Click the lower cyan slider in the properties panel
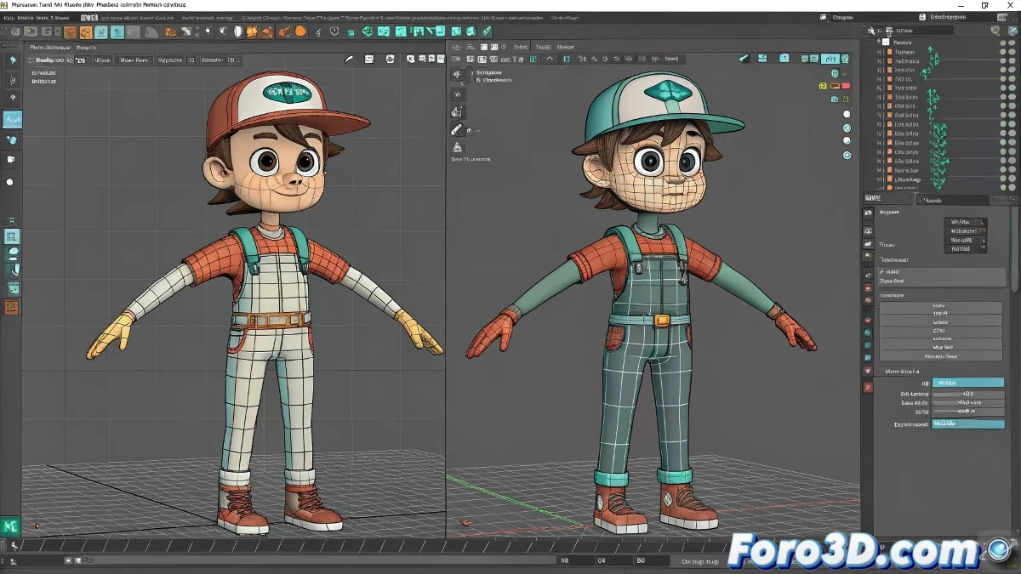Viewport: 1021px width, 574px height. (x=968, y=423)
